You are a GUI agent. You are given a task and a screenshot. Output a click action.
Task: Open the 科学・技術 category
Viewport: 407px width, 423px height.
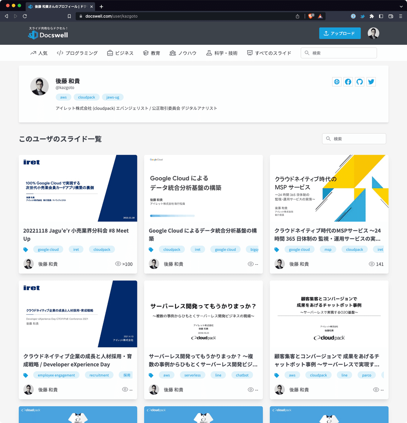pos(222,53)
